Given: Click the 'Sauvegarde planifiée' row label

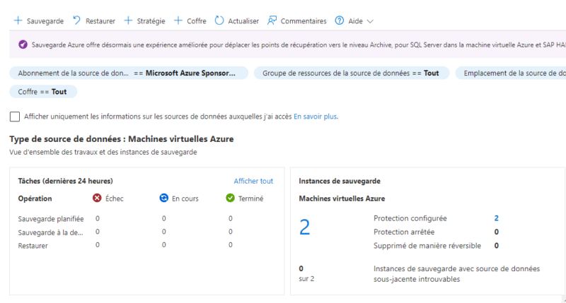Looking at the screenshot, I should click(51, 219).
